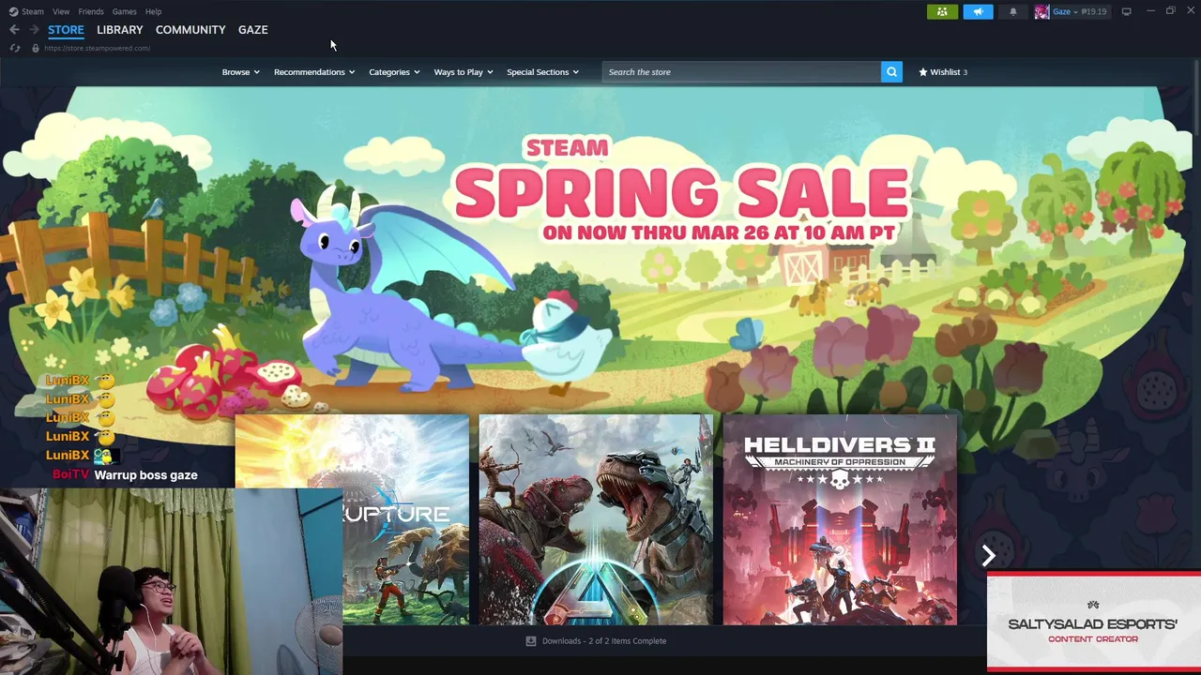Go forward with the forward arrow
This screenshot has height=675, width=1201.
34,30
